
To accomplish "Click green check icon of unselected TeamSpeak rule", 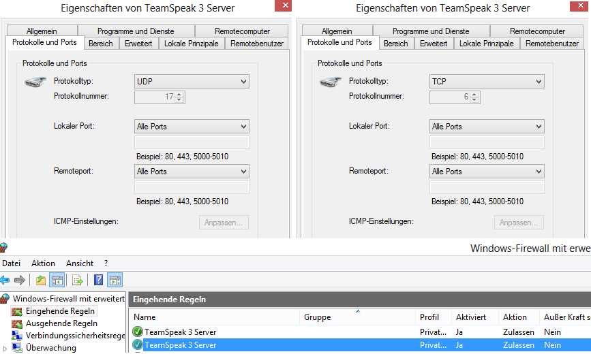I will (x=138, y=332).
